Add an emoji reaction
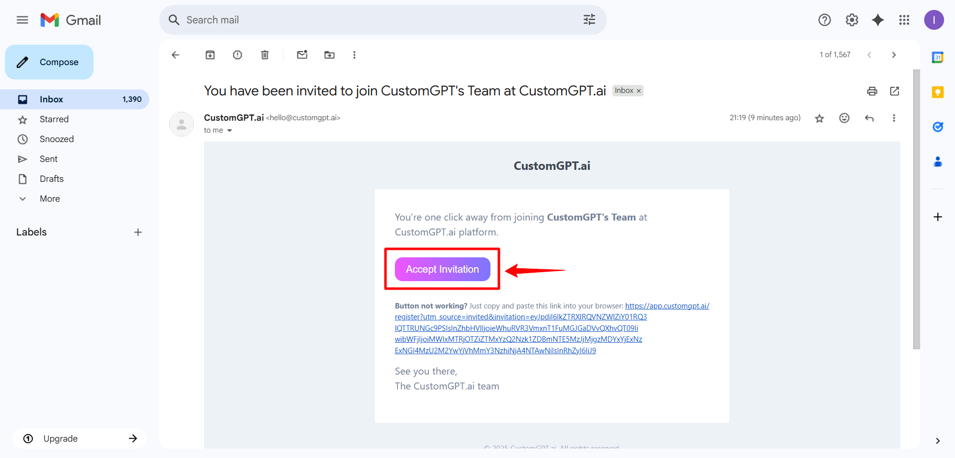 (x=844, y=118)
